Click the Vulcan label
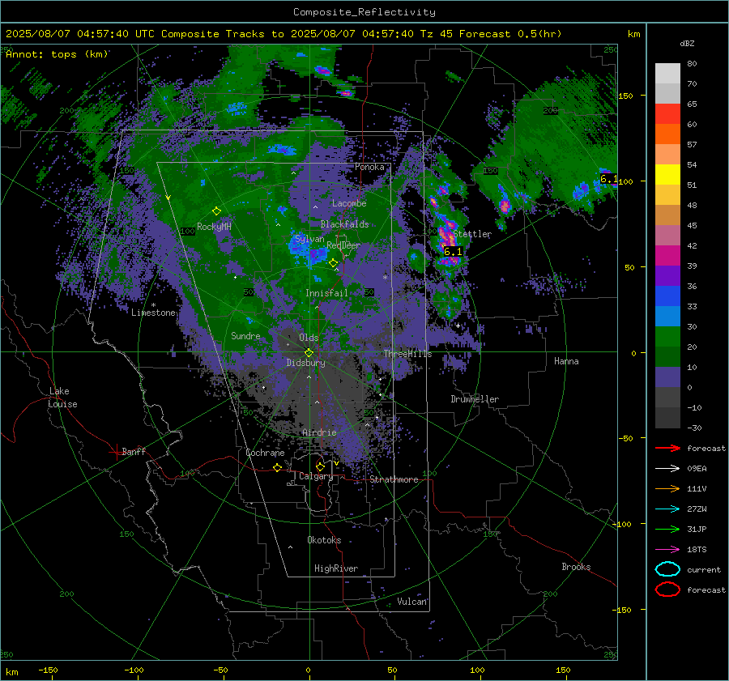 coord(412,602)
